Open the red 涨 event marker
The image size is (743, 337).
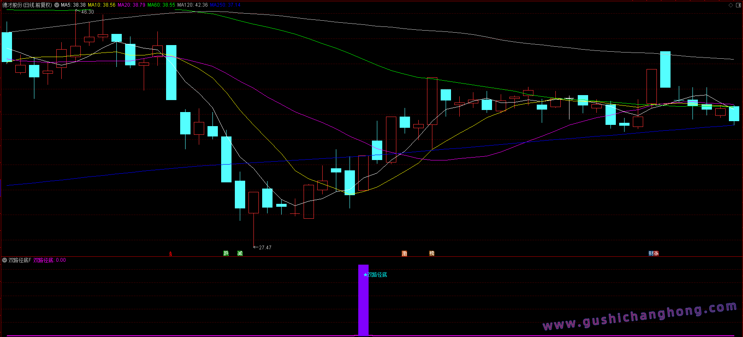coord(656,253)
